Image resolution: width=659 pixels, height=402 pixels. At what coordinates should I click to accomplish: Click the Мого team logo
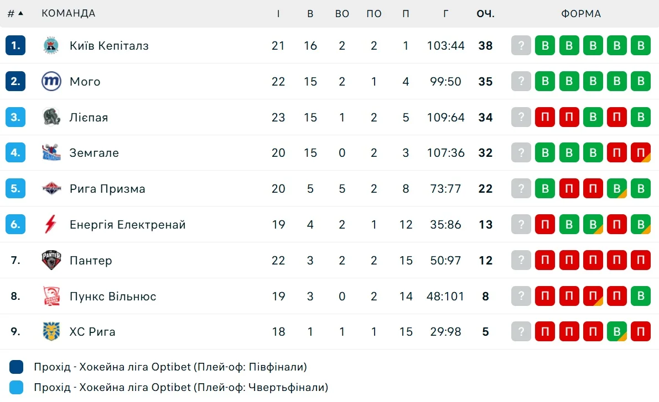pyautogui.click(x=51, y=82)
